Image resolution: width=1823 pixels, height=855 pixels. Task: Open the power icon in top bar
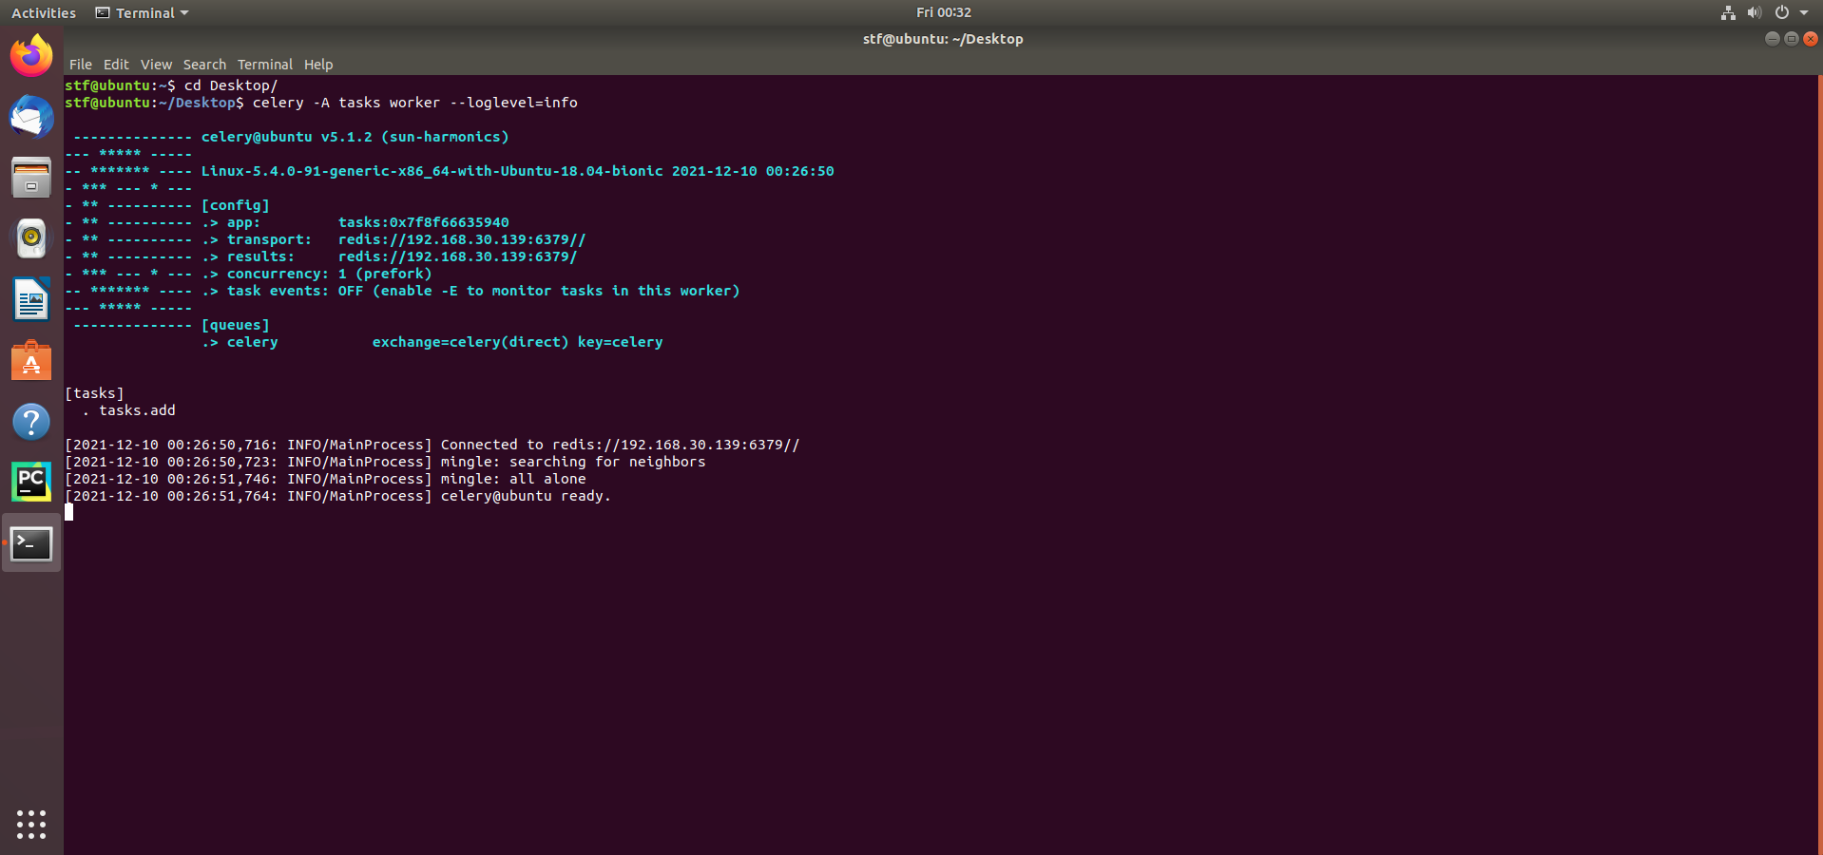[1782, 12]
